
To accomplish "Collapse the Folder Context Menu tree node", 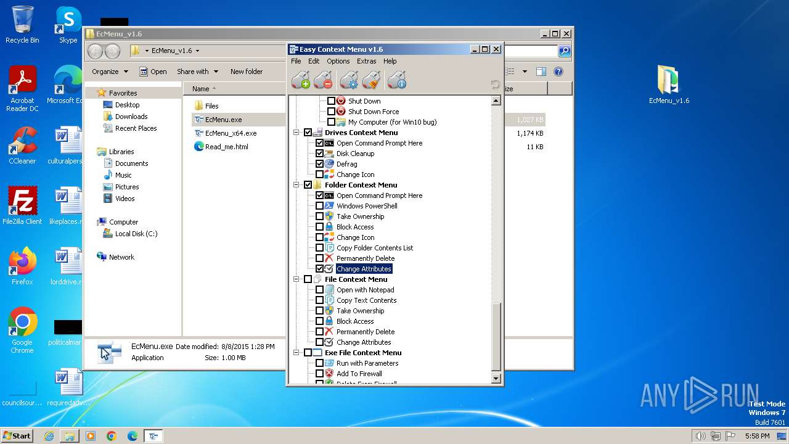I will (x=296, y=185).
